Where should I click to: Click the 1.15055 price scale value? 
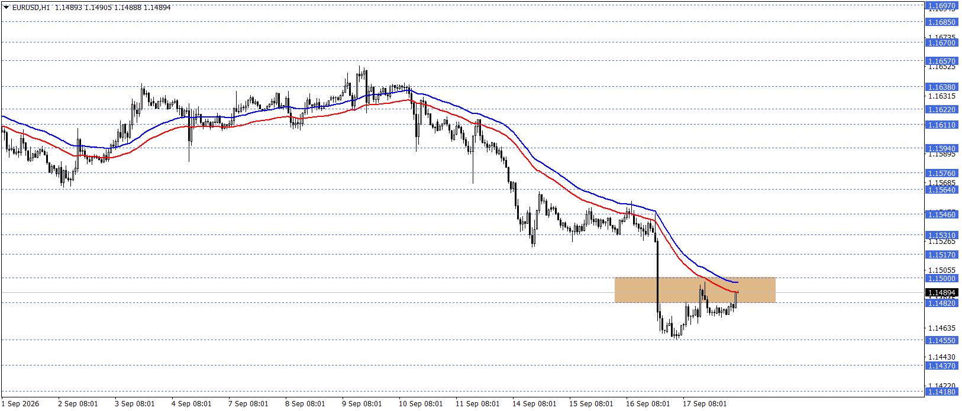941,270
